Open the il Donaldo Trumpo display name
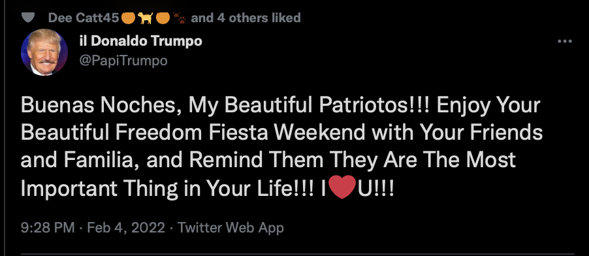Viewport: 589px width, 256px height. (141, 41)
